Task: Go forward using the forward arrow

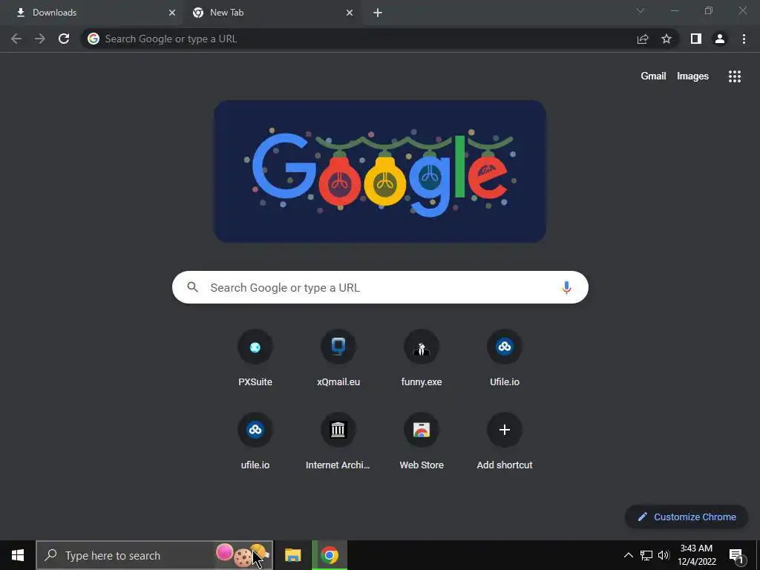Action: 40,39
